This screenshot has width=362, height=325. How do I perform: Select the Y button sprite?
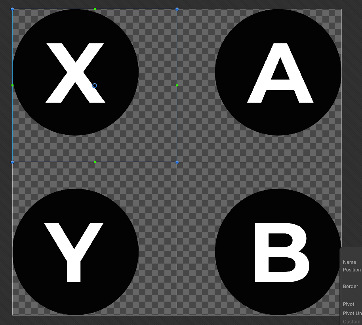(76, 252)
